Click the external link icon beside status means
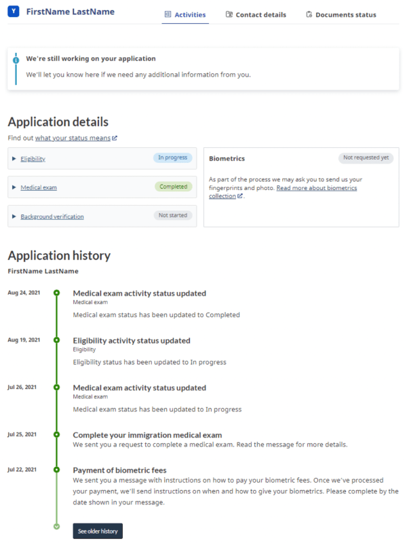The image size is (407, 543). pyautogui.click(x=115, y=138)
